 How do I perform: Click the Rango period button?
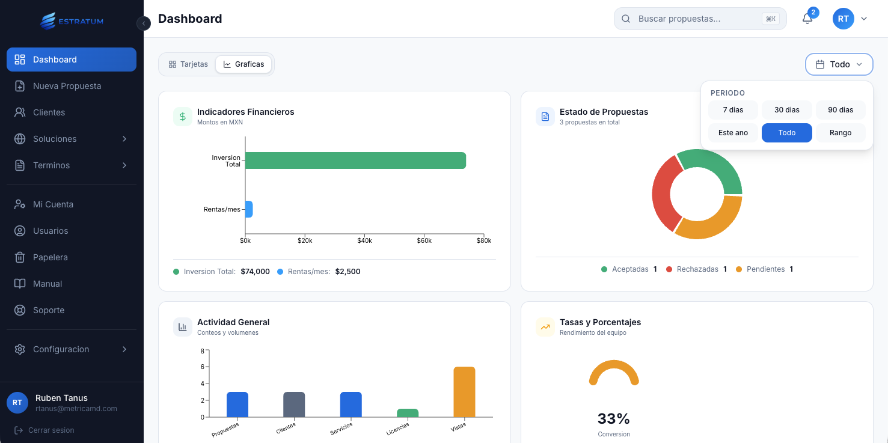pyautogui.click(x=841, y=132)
